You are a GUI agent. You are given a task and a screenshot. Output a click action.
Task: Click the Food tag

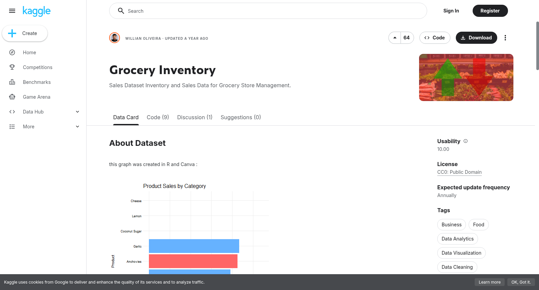click(479, 225)
